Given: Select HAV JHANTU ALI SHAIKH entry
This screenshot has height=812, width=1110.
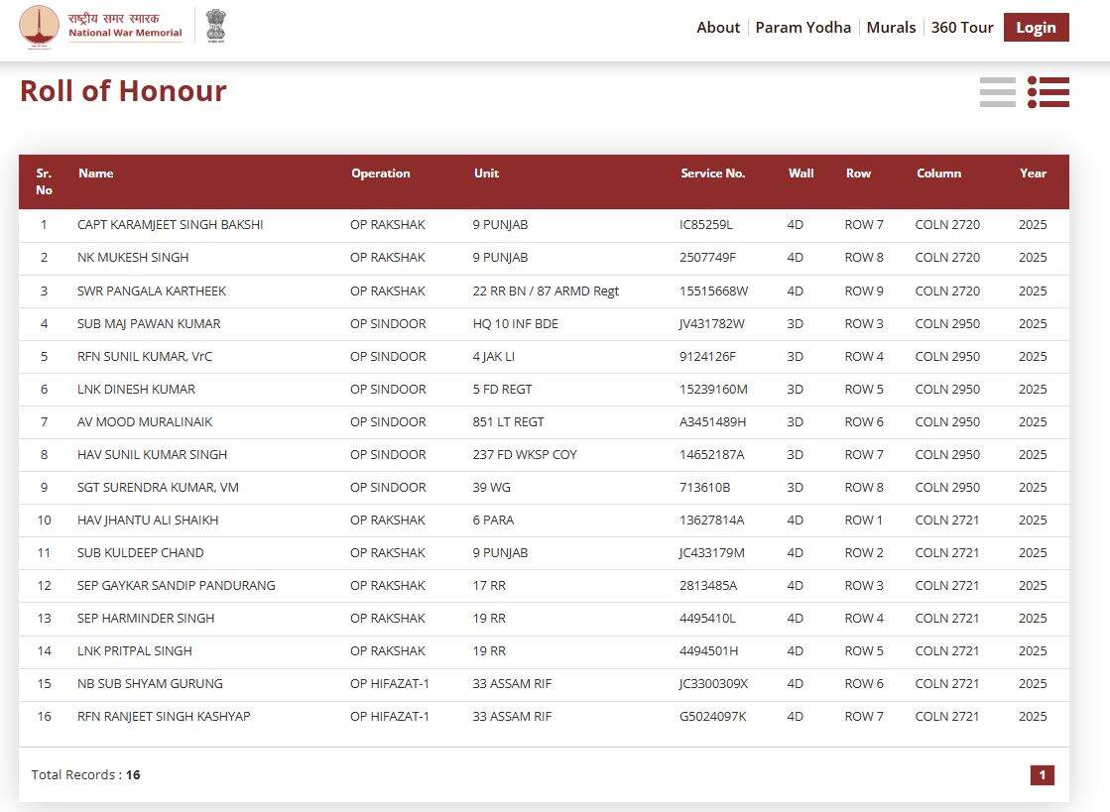Looking at the screenshot, I should [148, 520].
